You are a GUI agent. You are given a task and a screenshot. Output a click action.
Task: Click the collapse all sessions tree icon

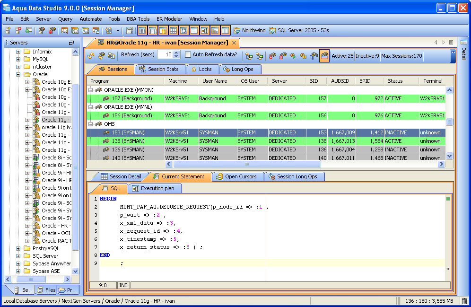[x=259, y=55]
